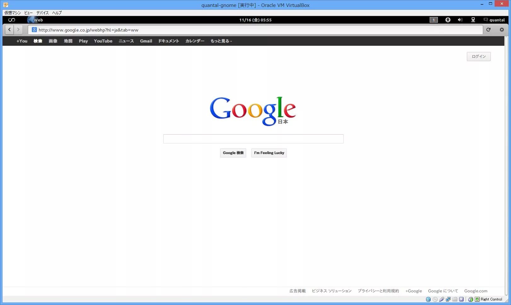Click the Right Control host key label

491,299
